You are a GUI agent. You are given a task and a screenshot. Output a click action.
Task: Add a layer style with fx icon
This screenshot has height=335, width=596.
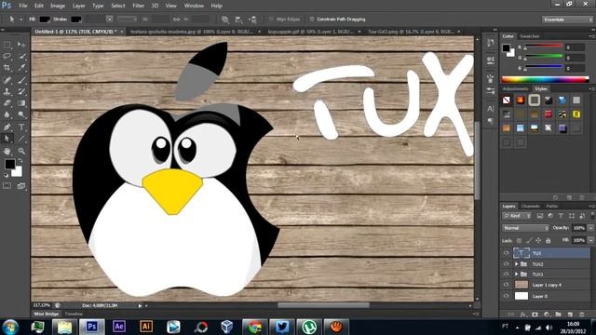[x=523, y=315]
